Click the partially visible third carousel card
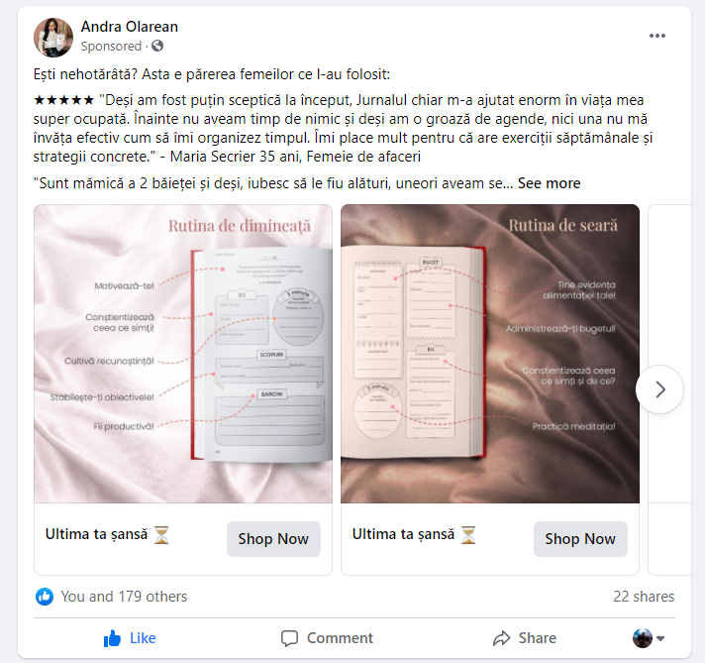 (669, 389)
